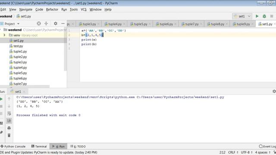Open the Navigate menu
The image size is (276, 155).
26,9
